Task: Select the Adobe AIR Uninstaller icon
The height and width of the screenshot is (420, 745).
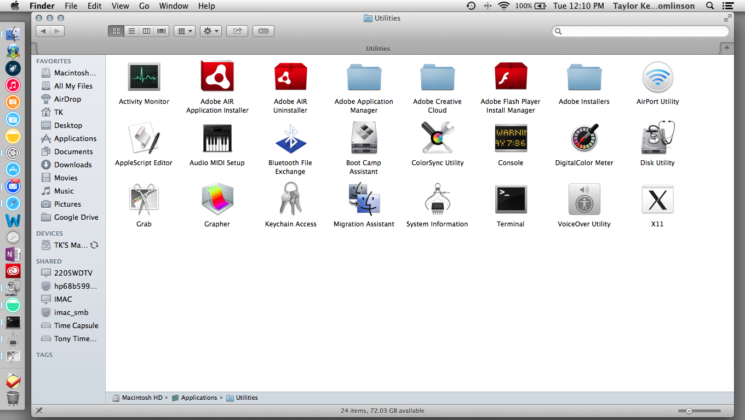Action: 290,77
